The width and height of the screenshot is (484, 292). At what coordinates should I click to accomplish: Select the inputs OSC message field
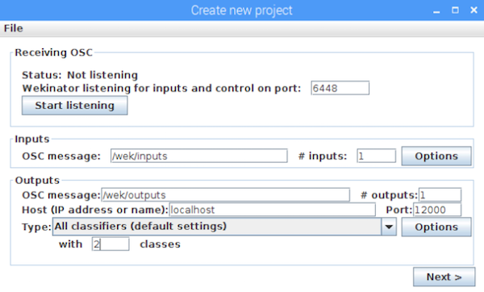pos(198,156)
